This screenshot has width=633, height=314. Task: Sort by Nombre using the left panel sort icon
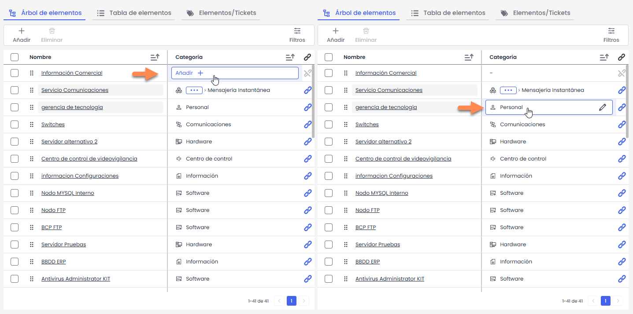[x=155, y=57]
